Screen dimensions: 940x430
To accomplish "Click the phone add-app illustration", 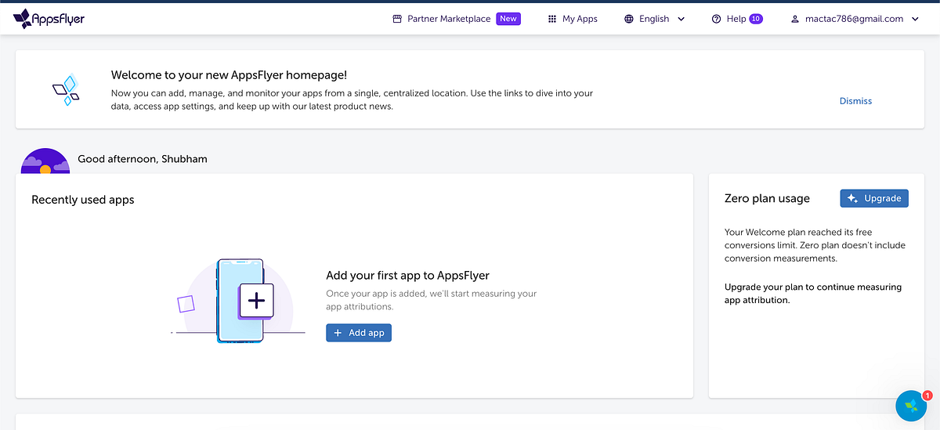I will [x=240, y=301].
